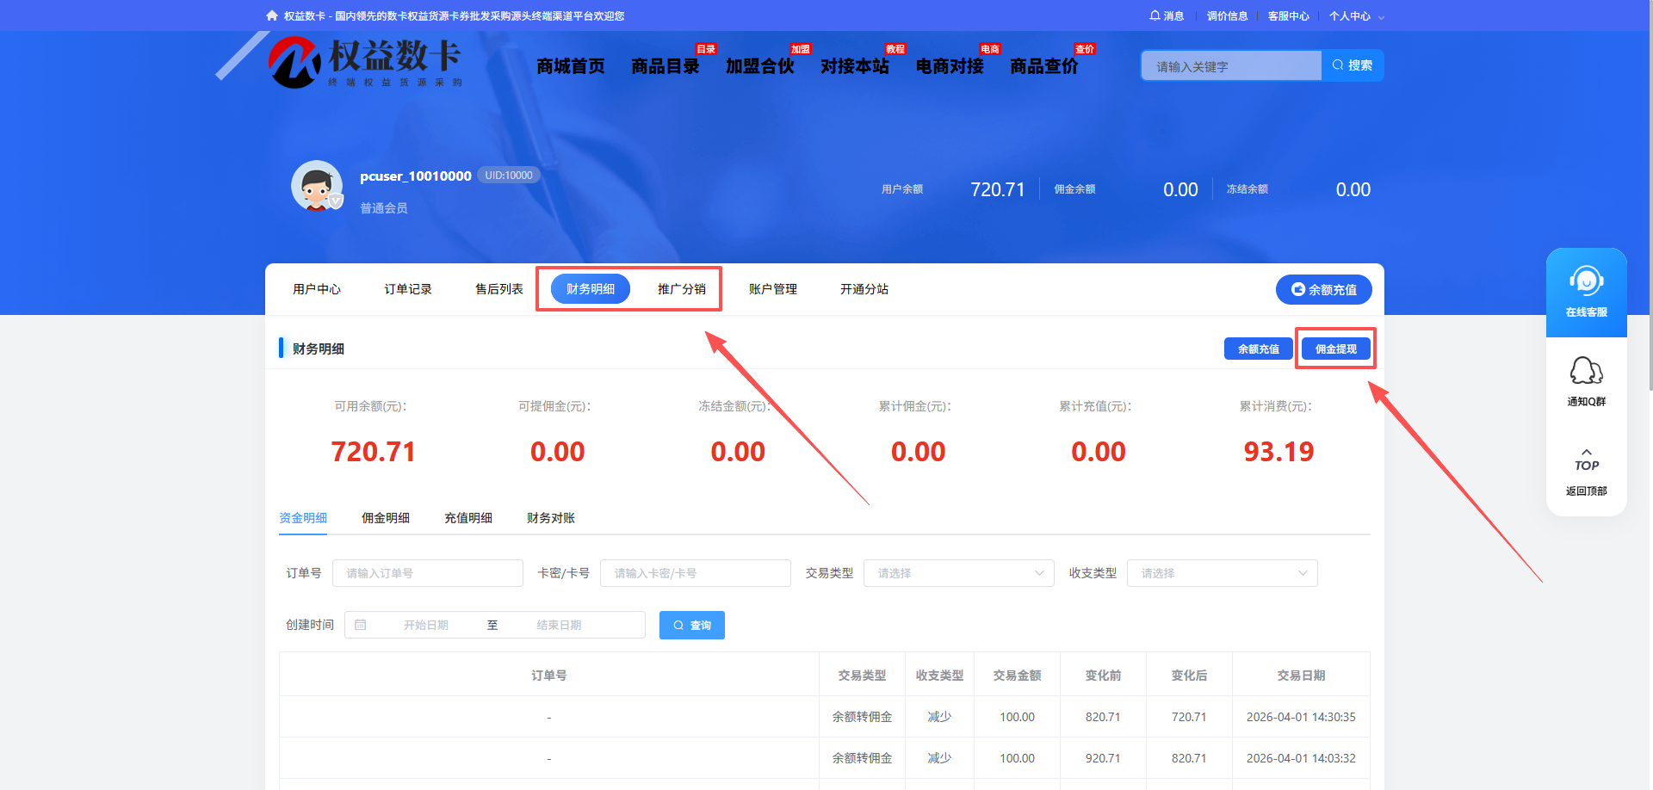Image resolution: width=1653 pixels, height=790 pixels.
Task: Click the 订单号 input field
Action: click(427, 572)
